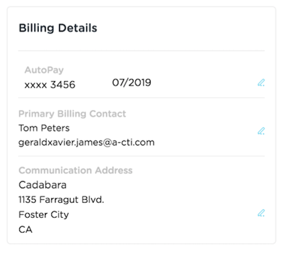Select the city Foster City
The image size is (286, 257).
[43, 214]
